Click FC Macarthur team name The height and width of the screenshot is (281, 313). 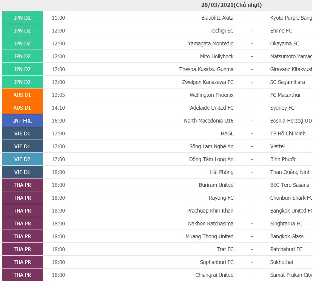(285, 95)
